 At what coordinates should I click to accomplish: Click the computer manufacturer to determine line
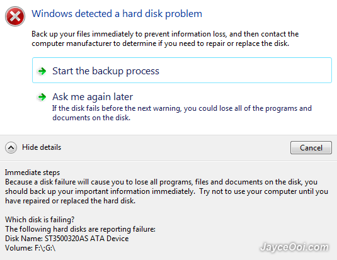161,43
